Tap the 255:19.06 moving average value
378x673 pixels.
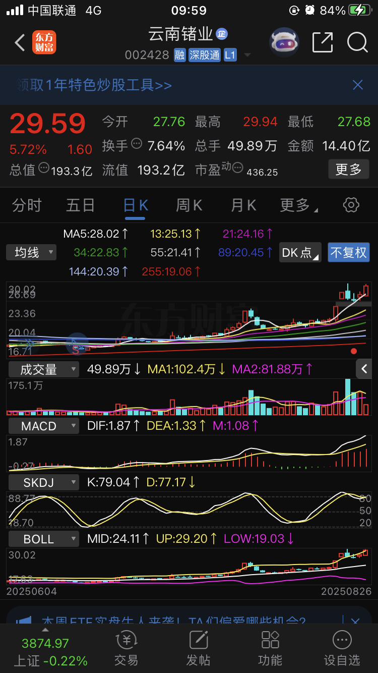click(x=171, y=272)
